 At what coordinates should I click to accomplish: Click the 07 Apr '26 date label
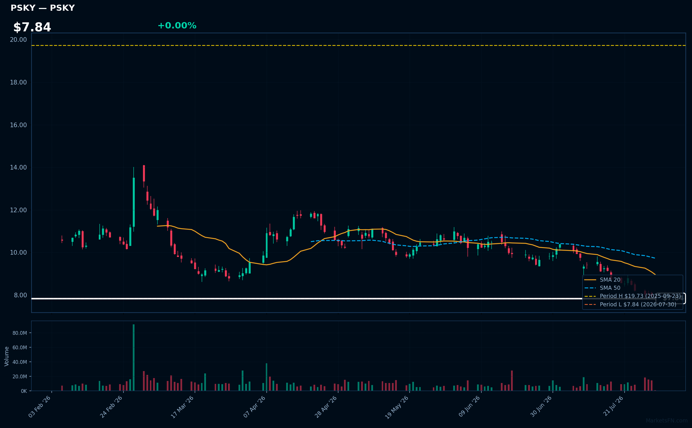coord(254,407)
